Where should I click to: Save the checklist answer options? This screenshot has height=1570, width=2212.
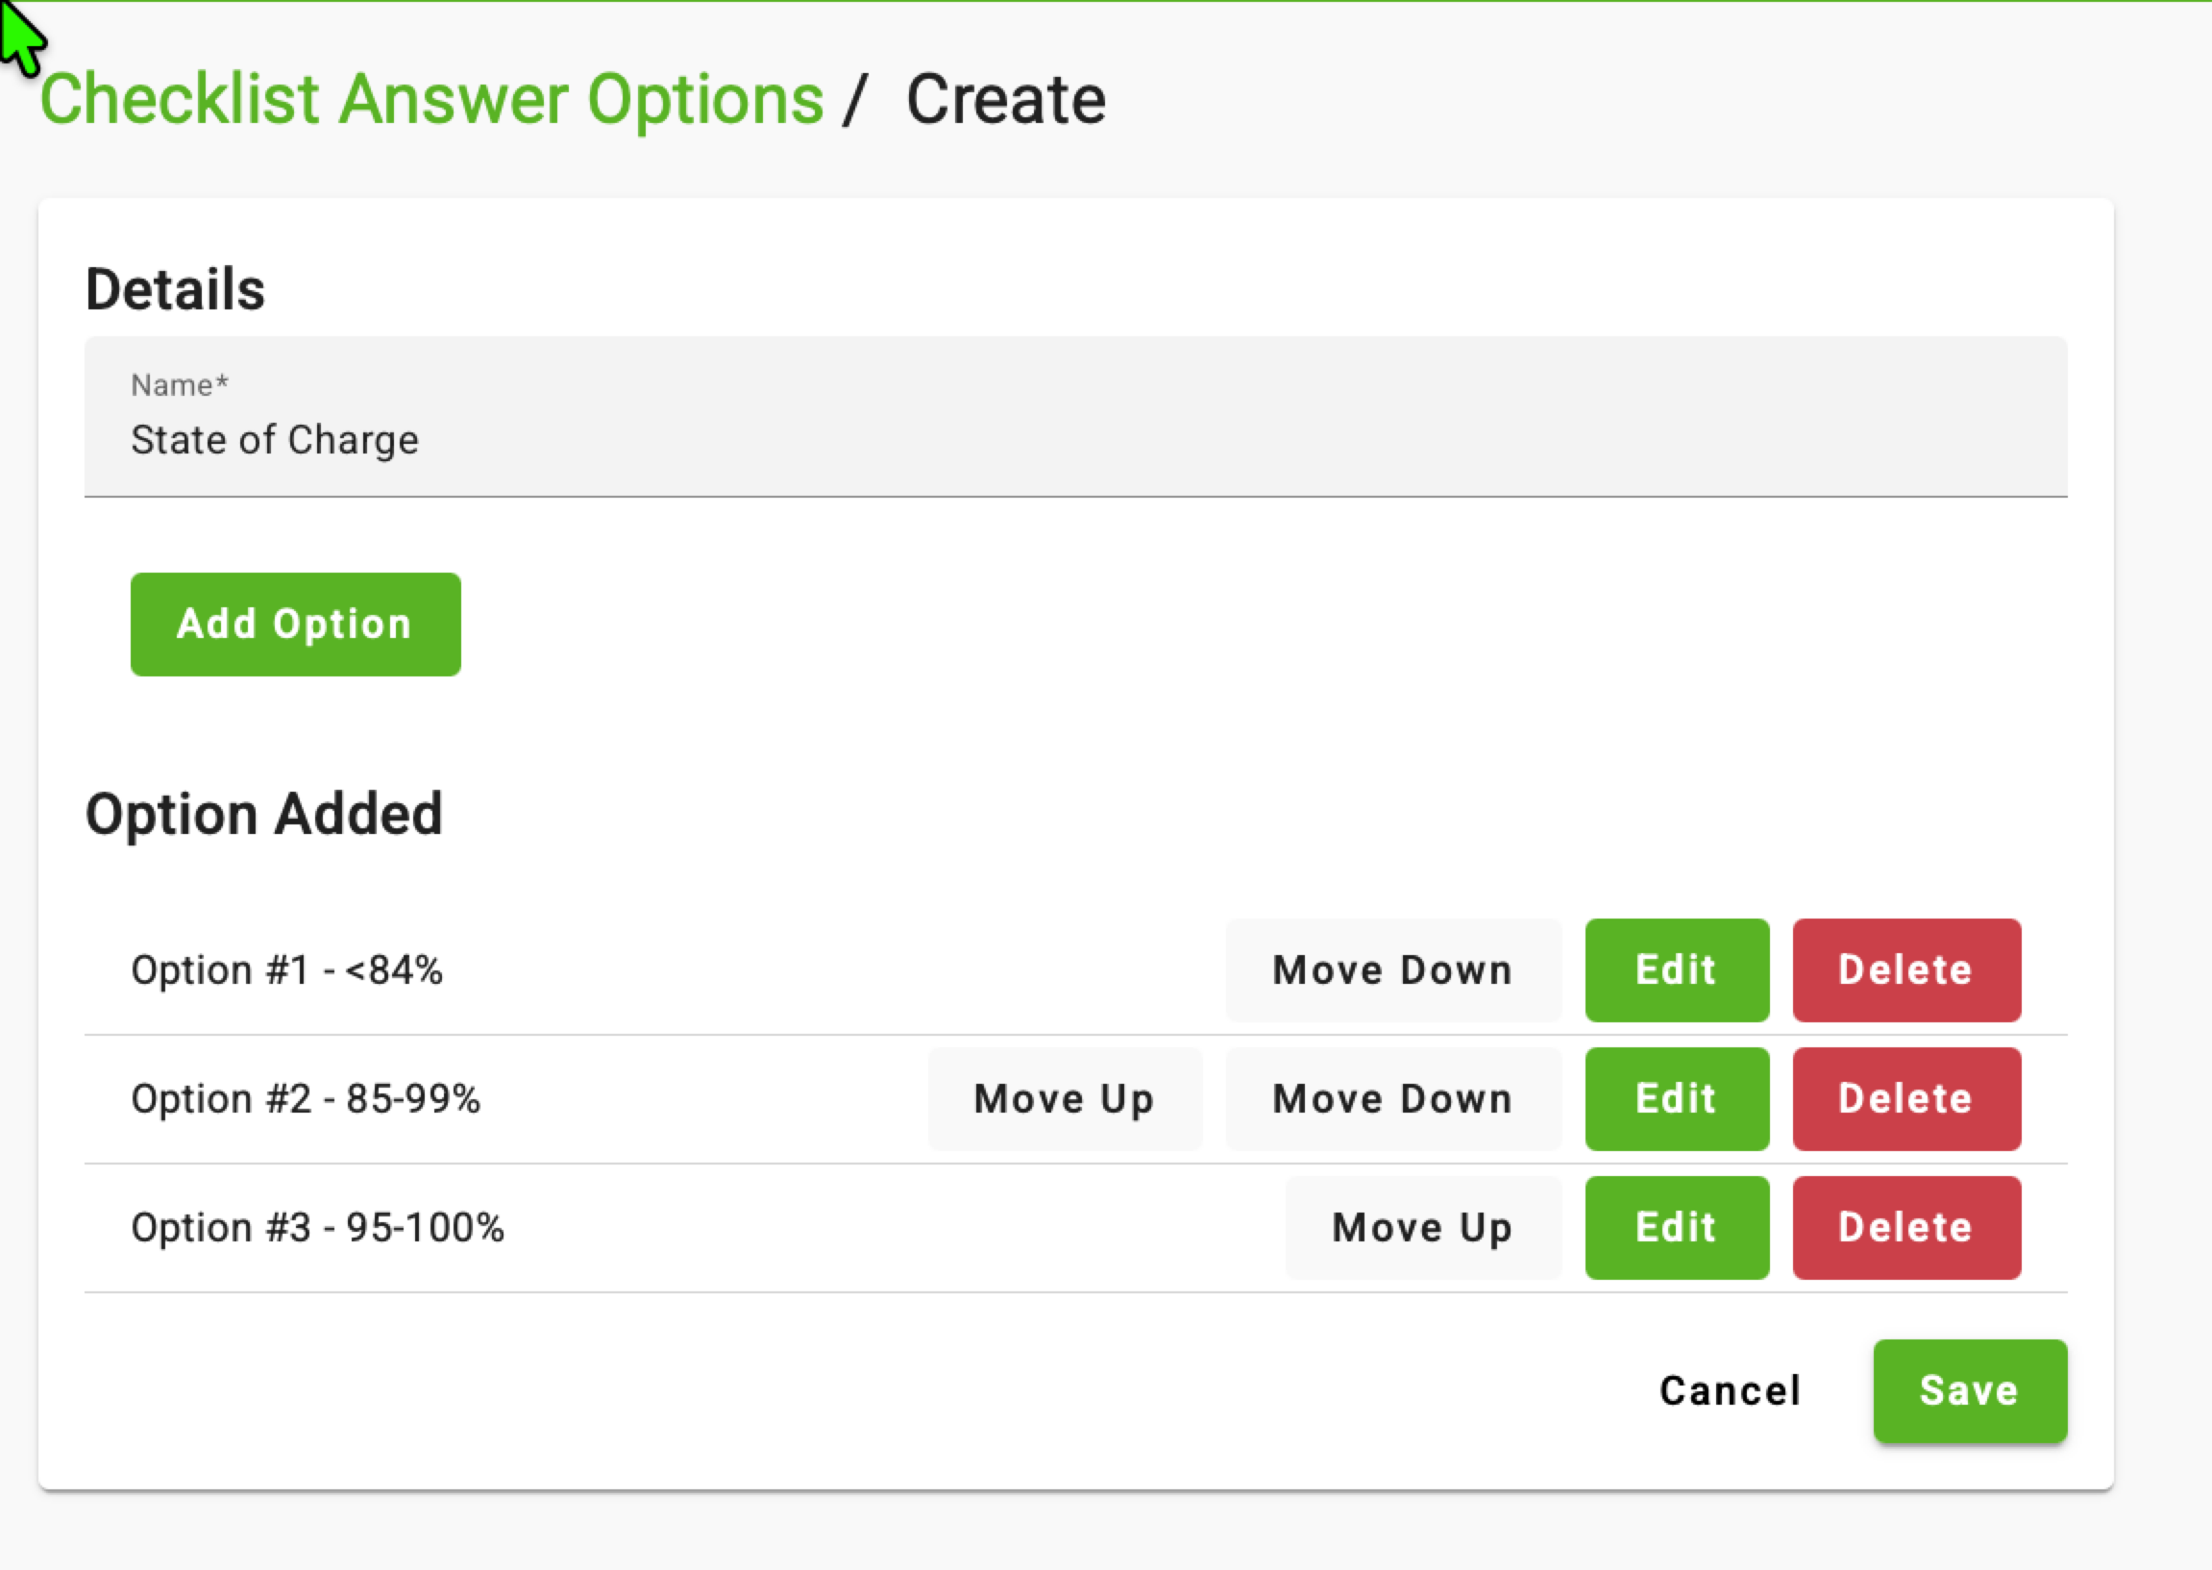1970,1391
